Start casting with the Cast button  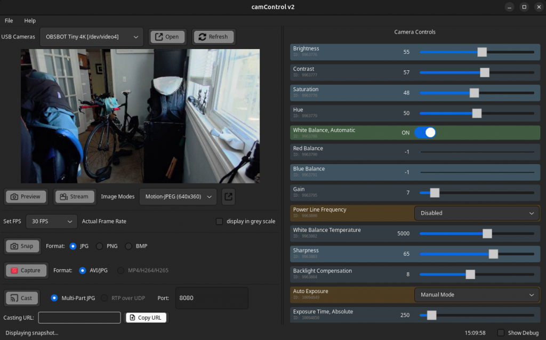pos(21,298)
